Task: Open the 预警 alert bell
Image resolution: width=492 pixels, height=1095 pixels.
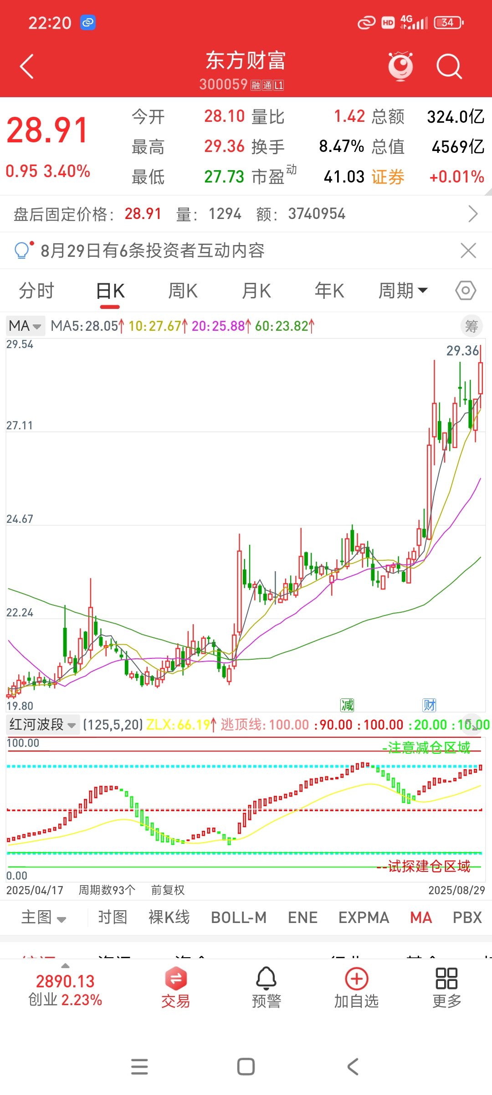Action: pyautogui.click(x=266, y=988)
